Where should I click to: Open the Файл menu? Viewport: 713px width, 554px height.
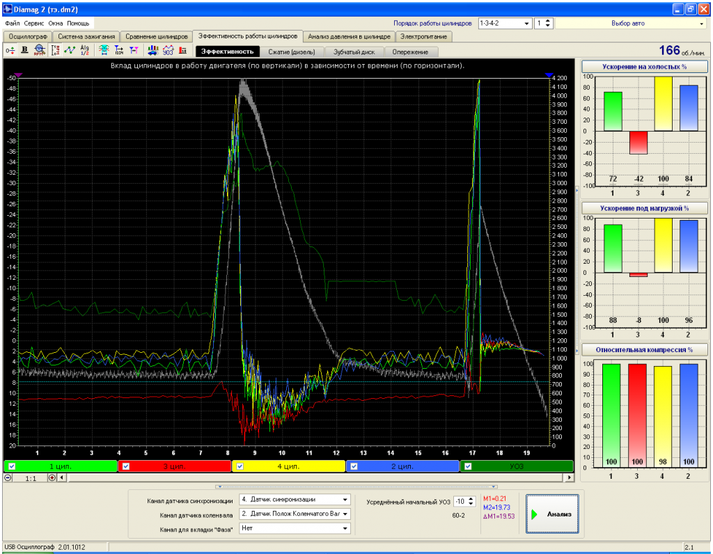tap(13, 23)
